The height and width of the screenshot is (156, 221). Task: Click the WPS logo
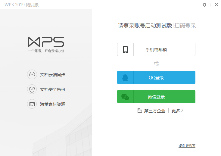[x=46, y=42]
